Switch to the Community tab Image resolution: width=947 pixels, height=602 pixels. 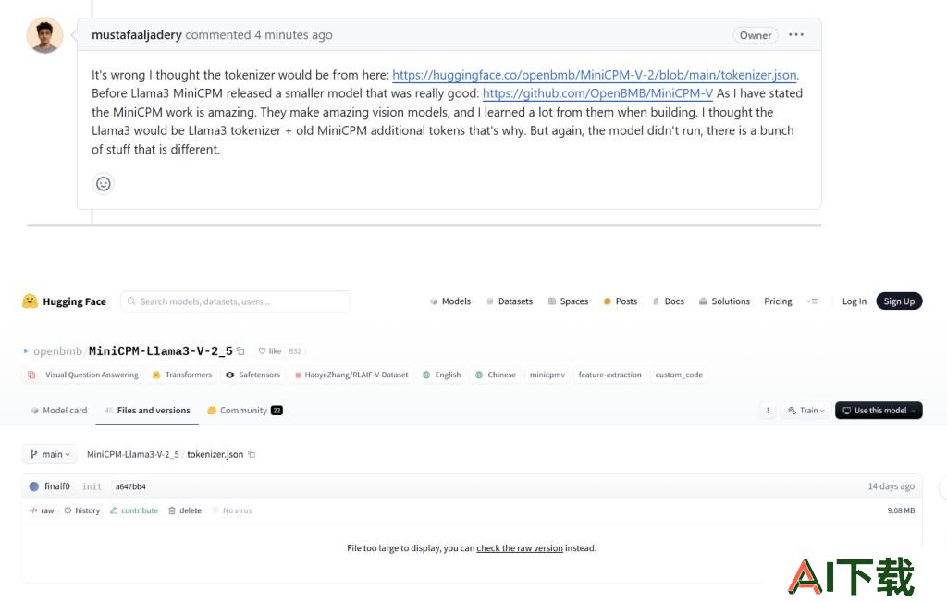(244, 411)
